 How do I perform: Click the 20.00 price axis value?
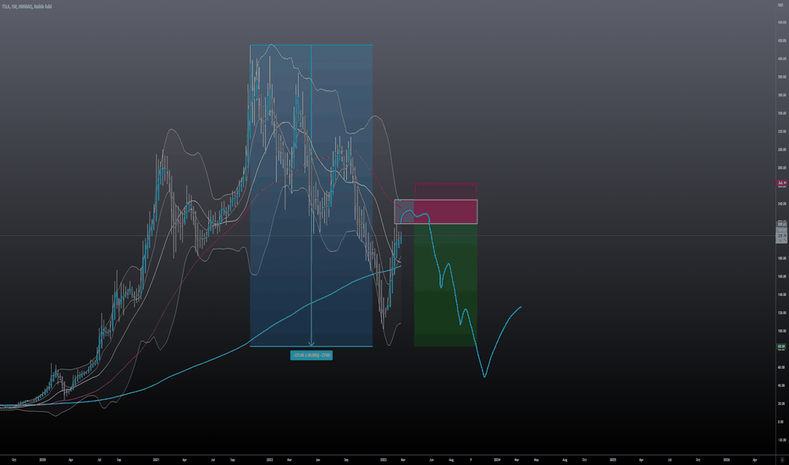coord(781,403)
